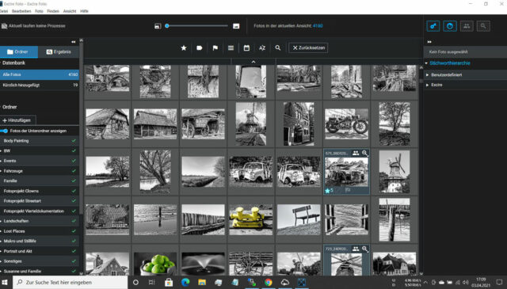Filter photos by flag icon

pos(215,48)
